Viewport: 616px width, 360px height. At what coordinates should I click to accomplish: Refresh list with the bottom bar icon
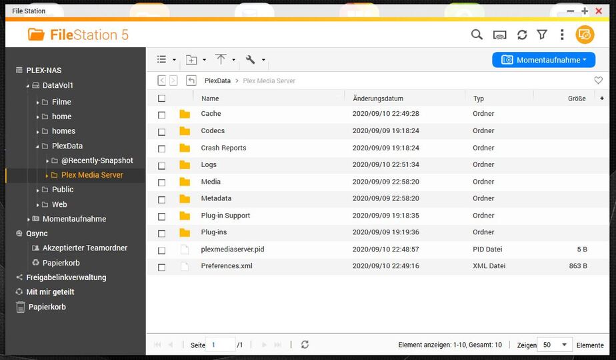(x=305, y=344)
